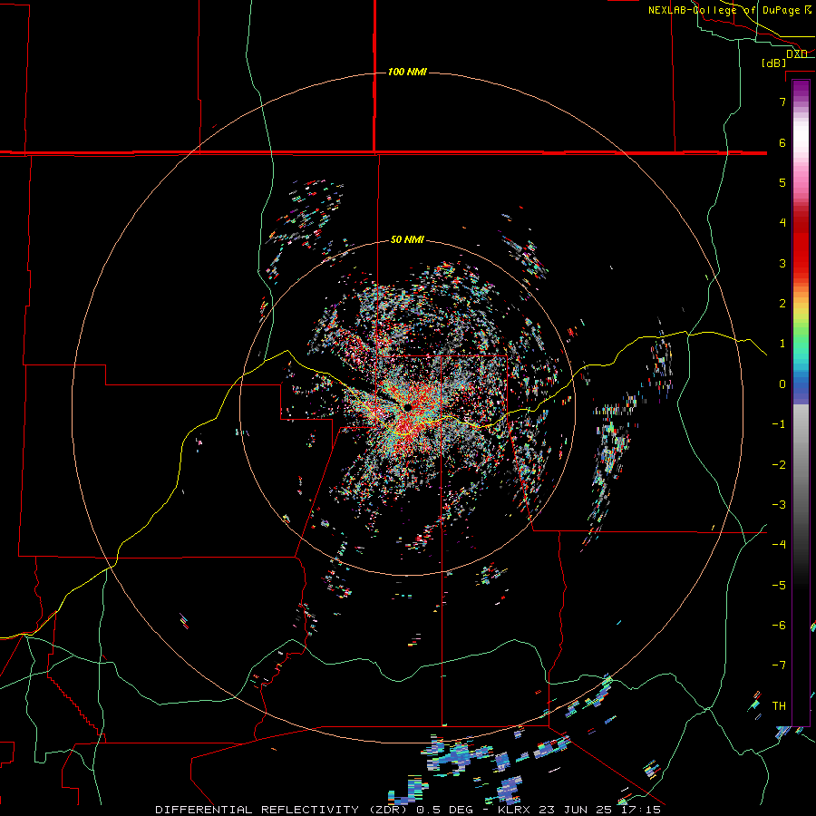This screenshot has width=816, height=816.
Task: Click the "50 NMI" range ring label
Action: pos(407,240)
